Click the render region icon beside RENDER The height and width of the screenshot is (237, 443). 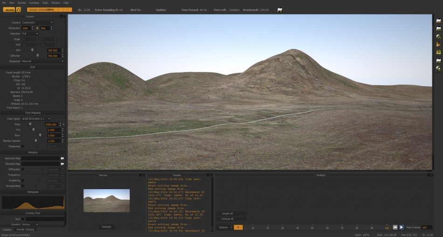[x=18, y=10]
